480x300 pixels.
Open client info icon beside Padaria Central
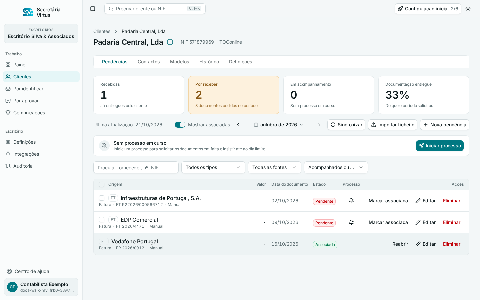(x=170, y=42)
